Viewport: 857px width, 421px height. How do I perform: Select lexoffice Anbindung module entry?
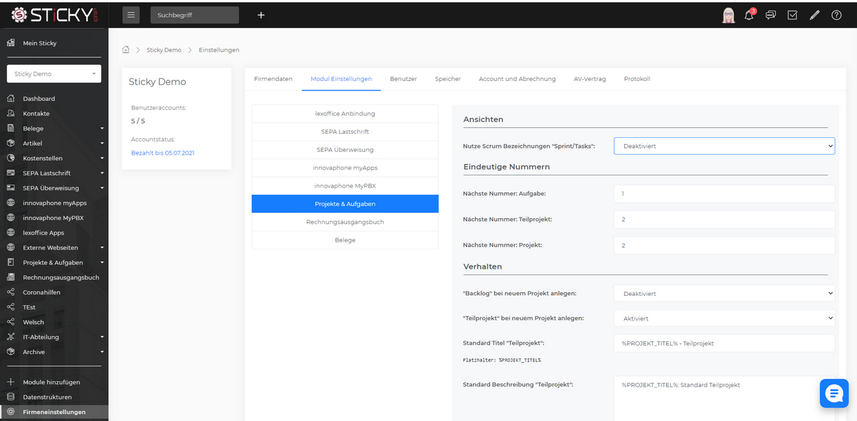(345, 114)
